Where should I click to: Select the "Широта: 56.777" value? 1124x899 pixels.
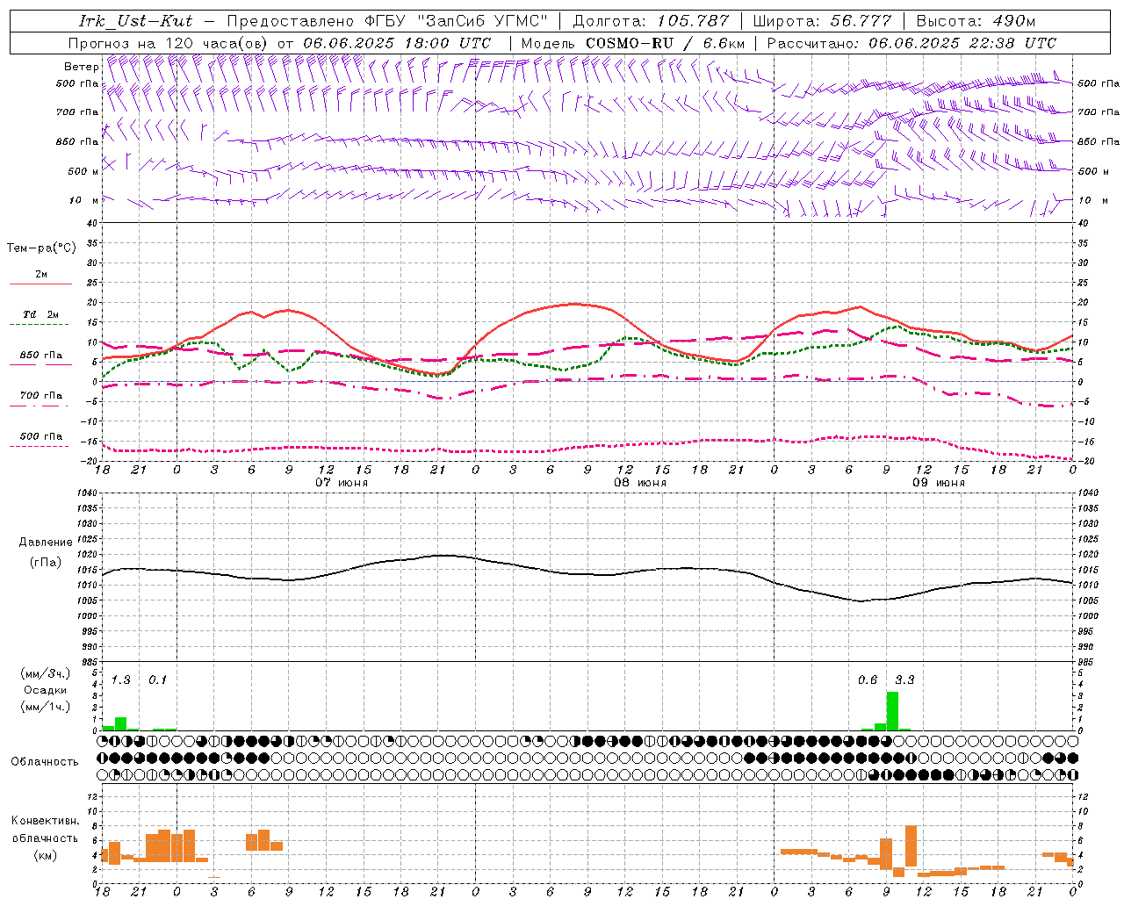[x=823, y=21]
